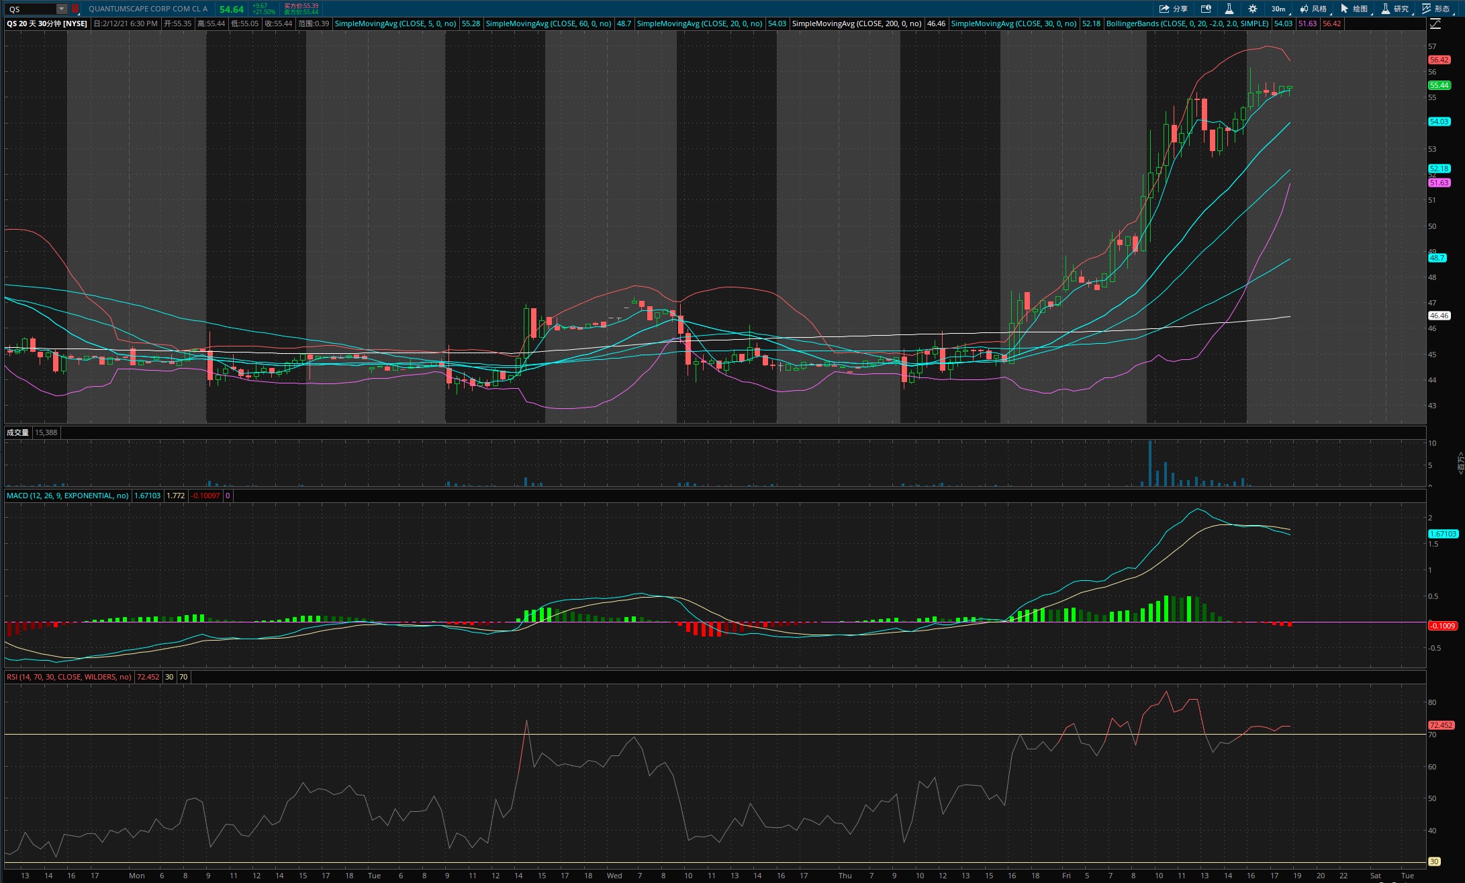Click the SimpleMovingAvg (CLOSE, 200, 0, no) label

(857, 24)
